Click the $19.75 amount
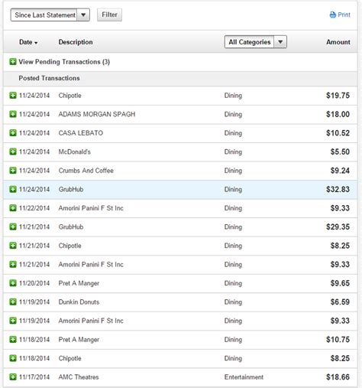The height and width of the screenshot is (388, 362). [338, 96]
